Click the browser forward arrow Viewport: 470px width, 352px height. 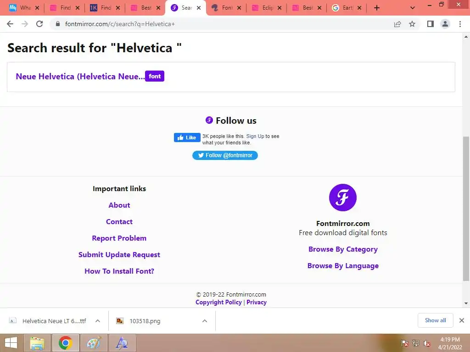click(x=25, y=24)
